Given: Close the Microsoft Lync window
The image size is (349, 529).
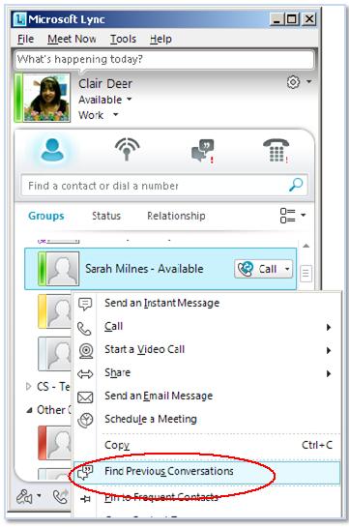Looking at the screenshot, I should point(308,19).
